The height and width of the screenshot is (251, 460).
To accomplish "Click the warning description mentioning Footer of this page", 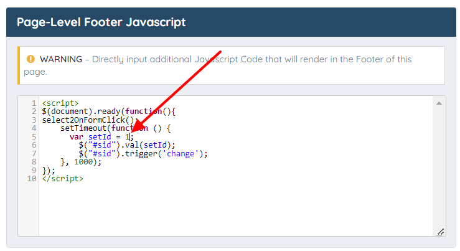I will 218,65.
